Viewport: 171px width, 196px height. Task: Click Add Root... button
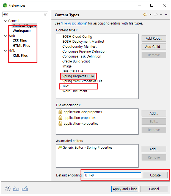tap(154, 38)
